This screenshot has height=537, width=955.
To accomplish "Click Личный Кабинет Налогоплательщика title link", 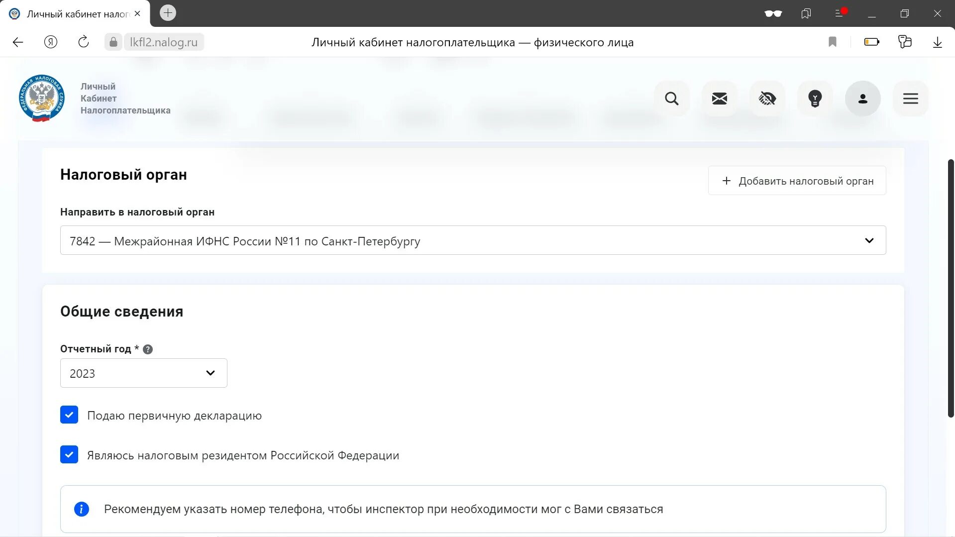I will tap(125, 99).
